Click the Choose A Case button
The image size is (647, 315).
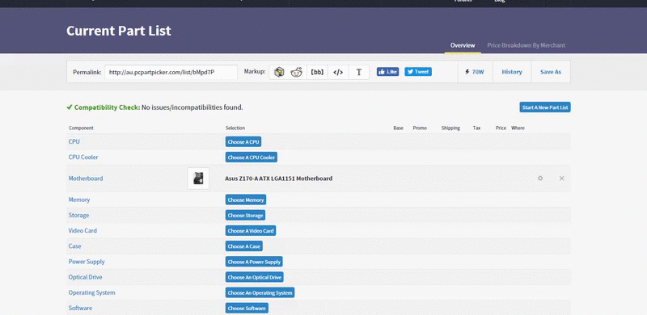coord(244,246)
